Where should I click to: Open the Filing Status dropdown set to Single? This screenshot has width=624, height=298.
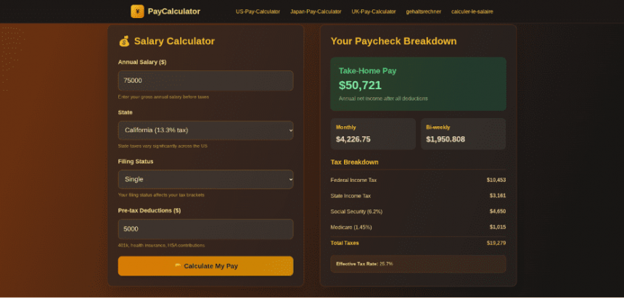pos(205,179)
